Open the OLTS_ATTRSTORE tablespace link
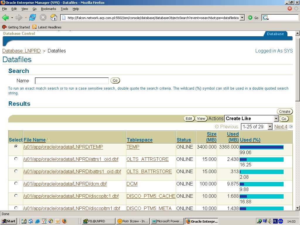This screenshot has height=225, width=300. pyautogui.click(x=148, y=159)
